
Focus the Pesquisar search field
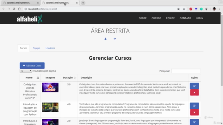(x=186, y=71)
